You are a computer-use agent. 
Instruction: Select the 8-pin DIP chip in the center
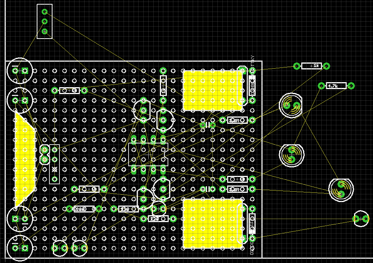point(148,154)
